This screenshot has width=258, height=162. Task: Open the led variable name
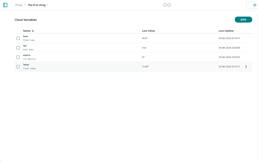(x=25, y=46)
